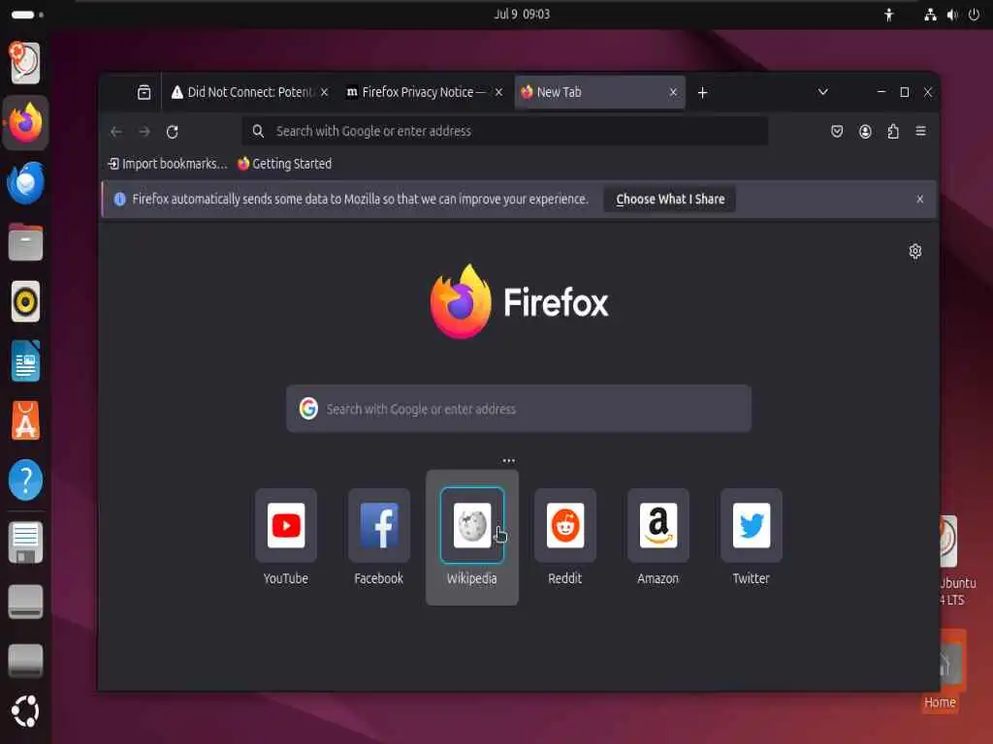Open the Reddit shortcut tile

565,537
